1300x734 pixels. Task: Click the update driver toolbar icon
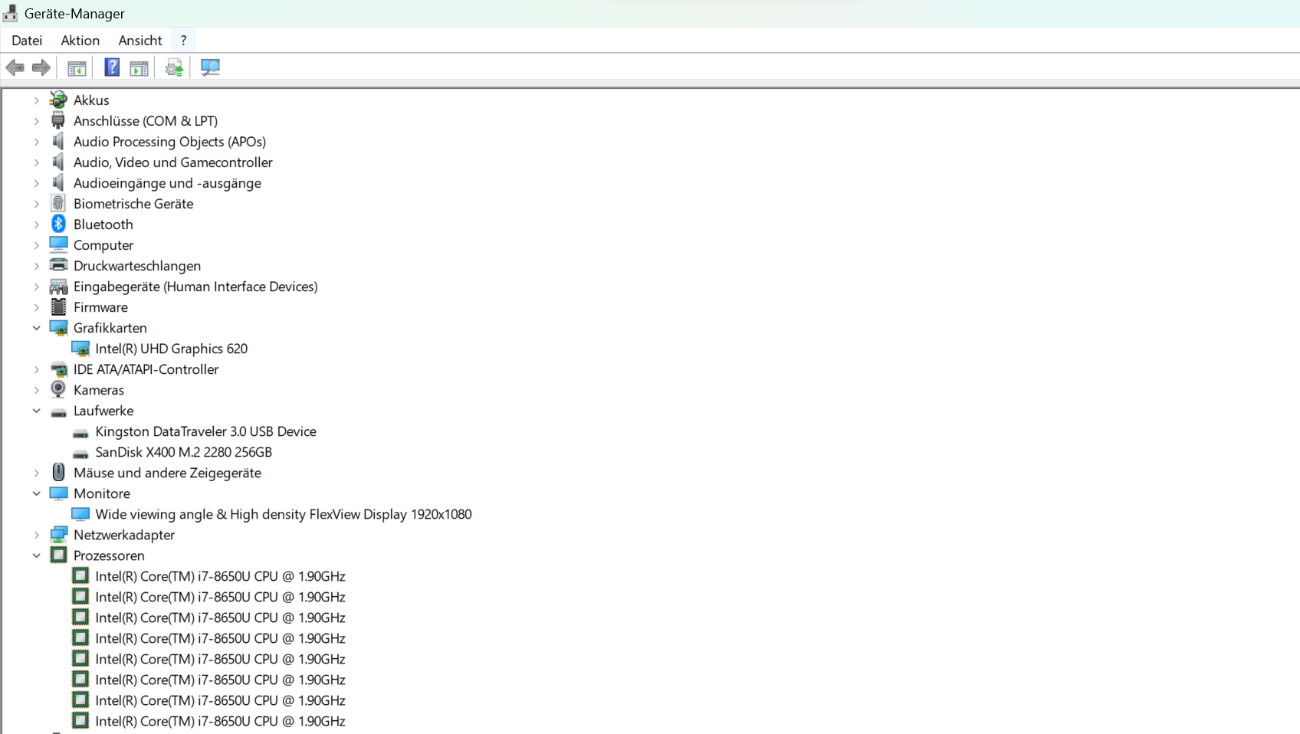click(175, 68)
